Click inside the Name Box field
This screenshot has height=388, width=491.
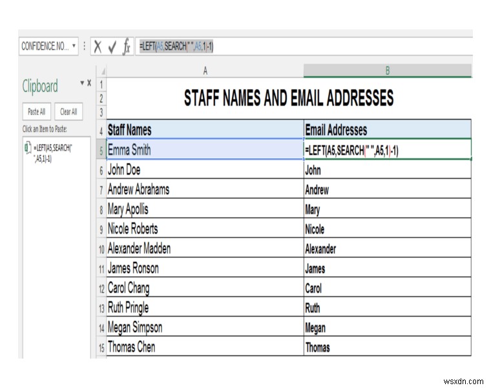[x=45, y=47]
